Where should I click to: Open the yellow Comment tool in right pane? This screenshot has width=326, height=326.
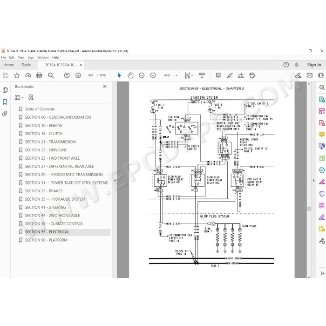point(322,135)
